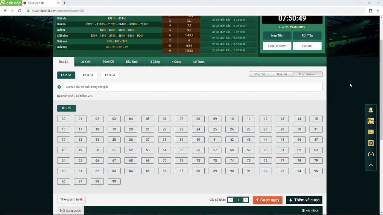The width and height of the screenshot is (383, 215).
Task: Click Thêm vé cược button
Action: (304, 200)
